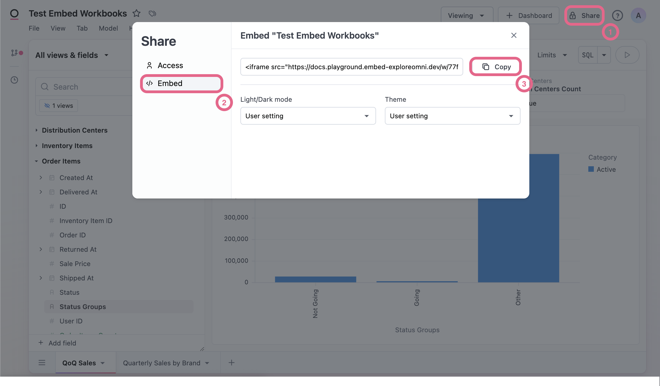The width and height of the screenshot is (660, 386).
Task: Click the run query play button
Action: tap(627, 55)
